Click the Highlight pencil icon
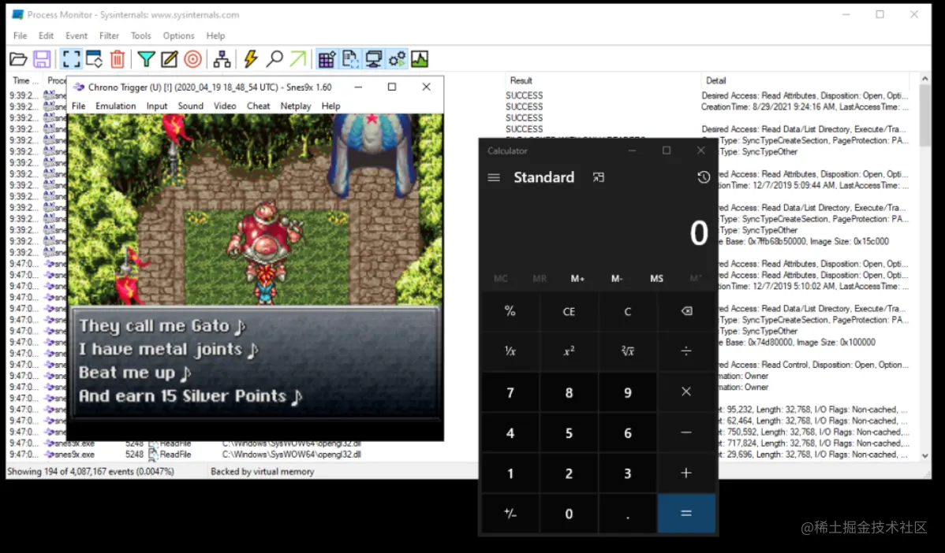This screenshot has height=553, width=945. pos(170,59)
